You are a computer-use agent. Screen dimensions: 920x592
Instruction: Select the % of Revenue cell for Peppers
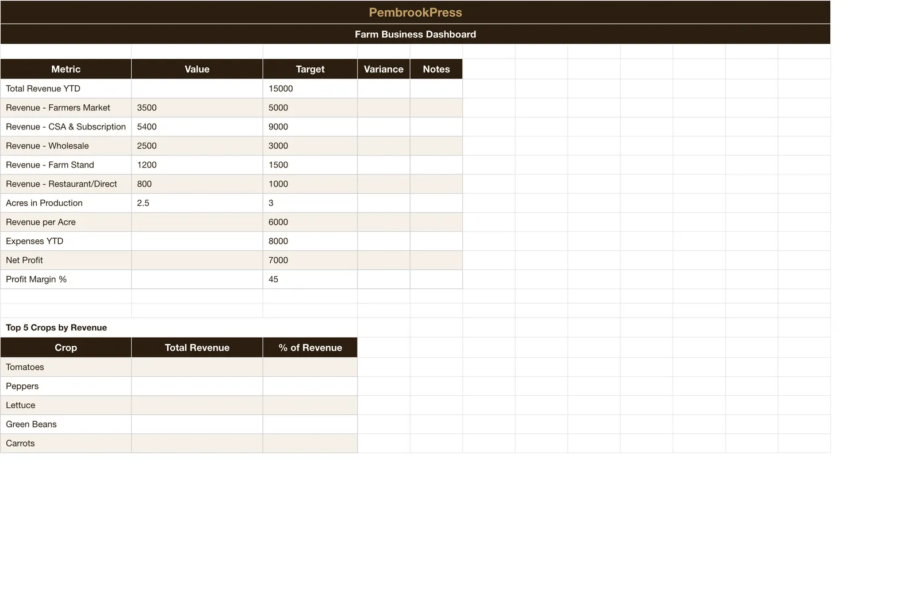(310, 386)
